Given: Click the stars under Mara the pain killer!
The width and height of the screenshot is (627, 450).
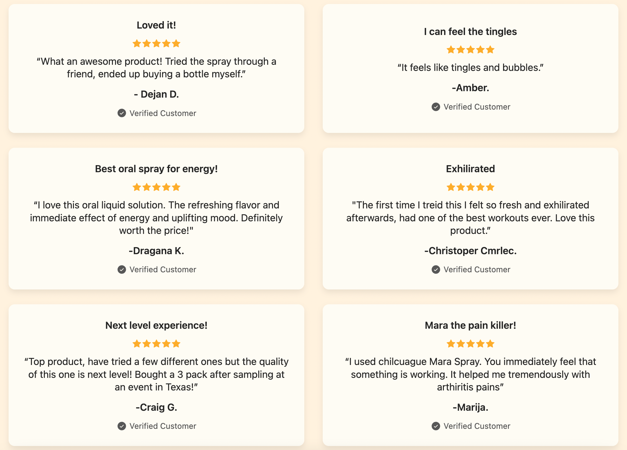Looking at the screenshot, I should coord(471,344).
